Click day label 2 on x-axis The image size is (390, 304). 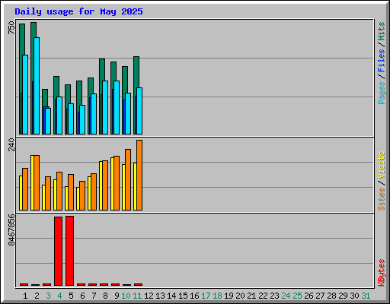(x=37, y=296)
